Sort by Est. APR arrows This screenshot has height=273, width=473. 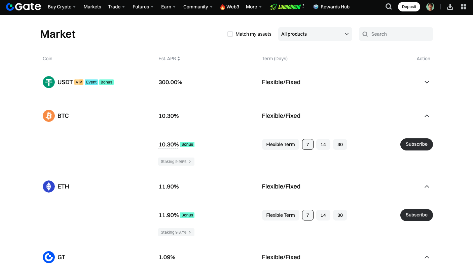179,59
